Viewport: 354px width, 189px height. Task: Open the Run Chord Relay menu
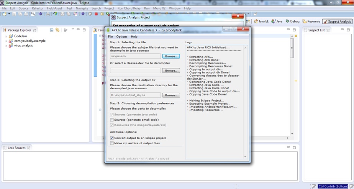coord(129,8)
